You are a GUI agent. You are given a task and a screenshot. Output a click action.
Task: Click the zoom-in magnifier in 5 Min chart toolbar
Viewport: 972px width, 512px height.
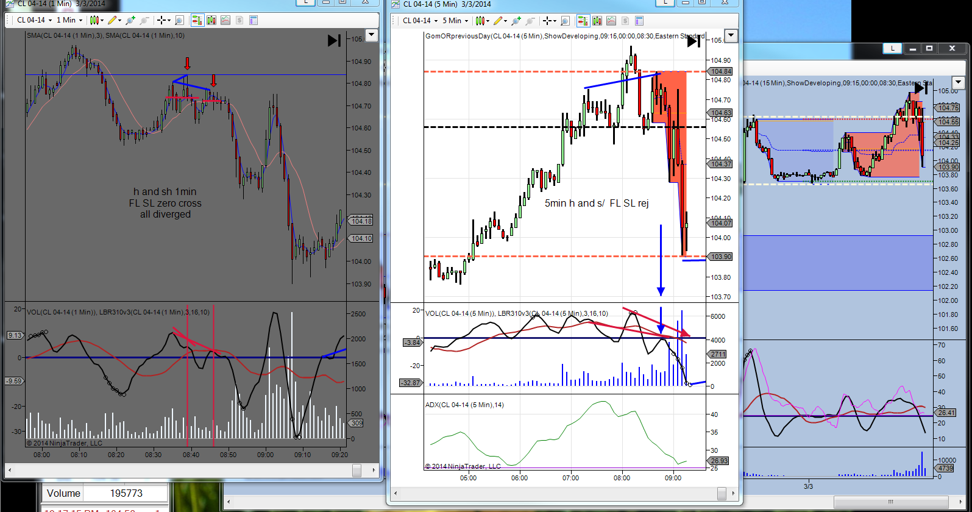click(516, 21)
